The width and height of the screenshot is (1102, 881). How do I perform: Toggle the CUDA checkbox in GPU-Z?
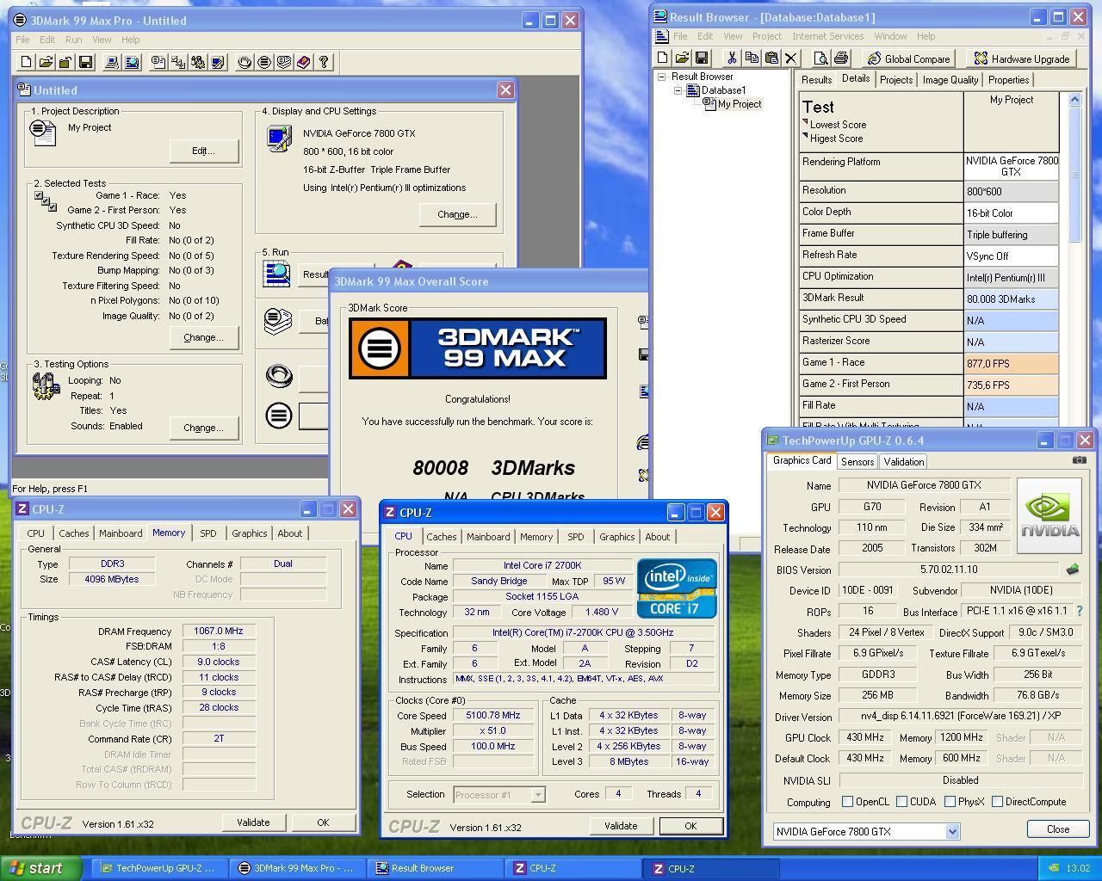pyautogui.click(x=901, y=802)
